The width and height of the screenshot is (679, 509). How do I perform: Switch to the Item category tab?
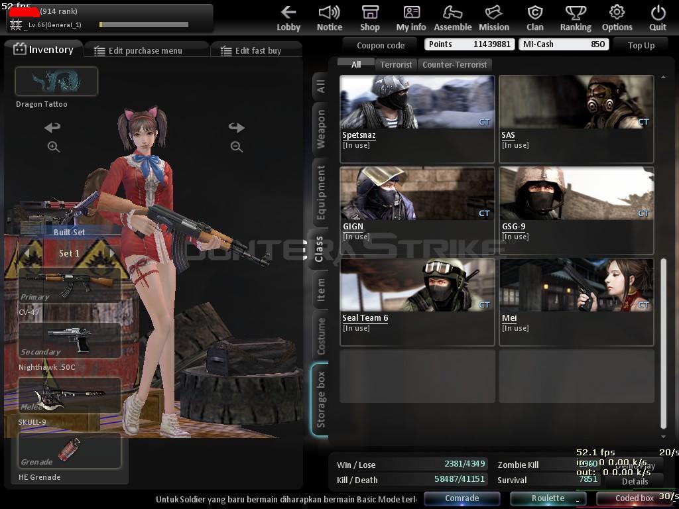pos(320,290)
